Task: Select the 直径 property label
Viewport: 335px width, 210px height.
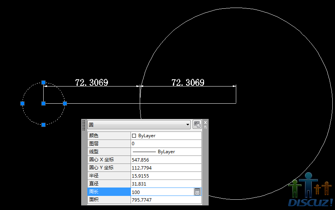Action: [x=109, y=184]
